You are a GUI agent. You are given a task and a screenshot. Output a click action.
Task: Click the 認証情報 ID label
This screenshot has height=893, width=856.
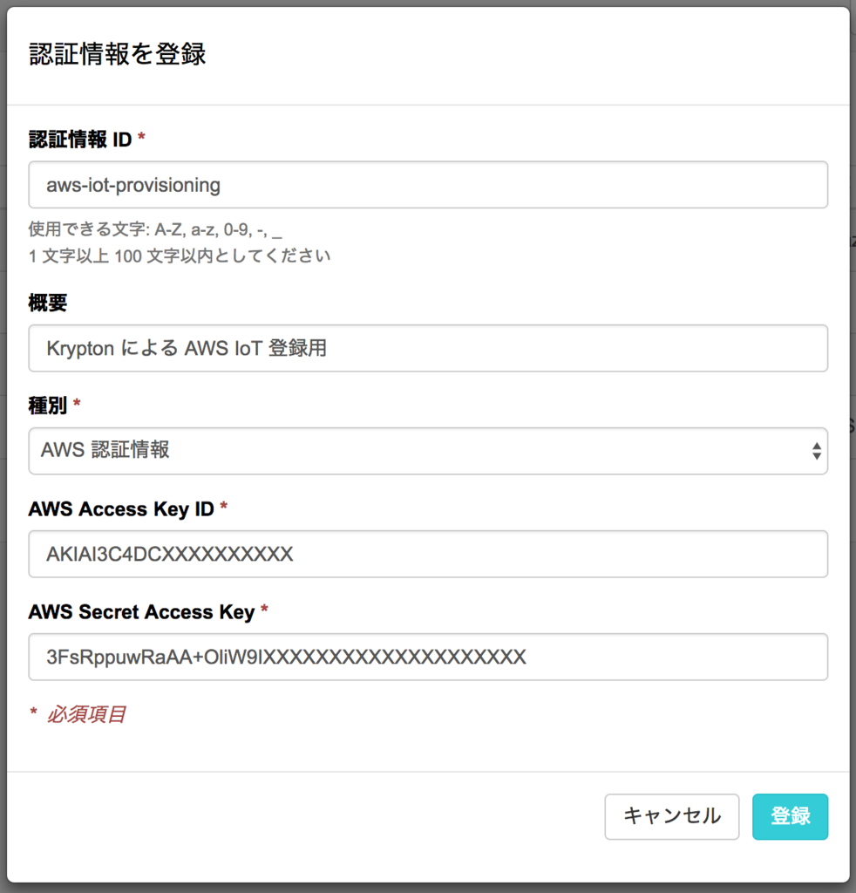pos(80,139)
